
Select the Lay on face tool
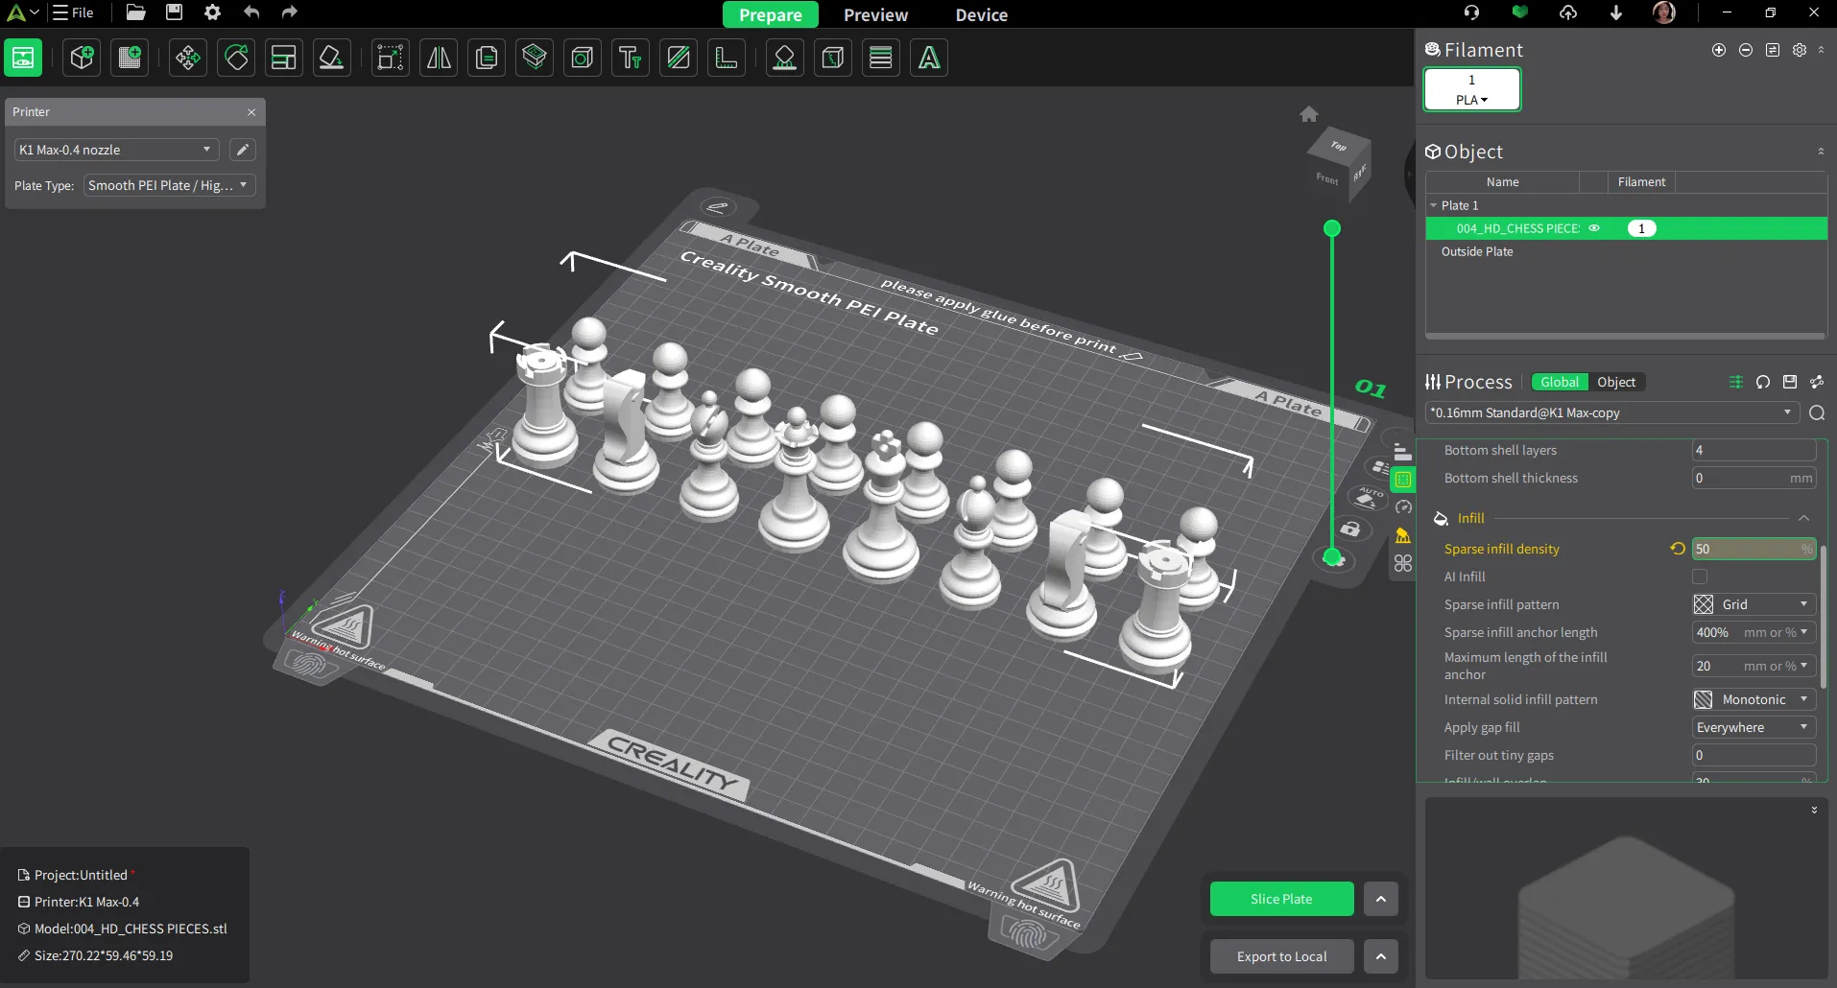tap(332, 58)
